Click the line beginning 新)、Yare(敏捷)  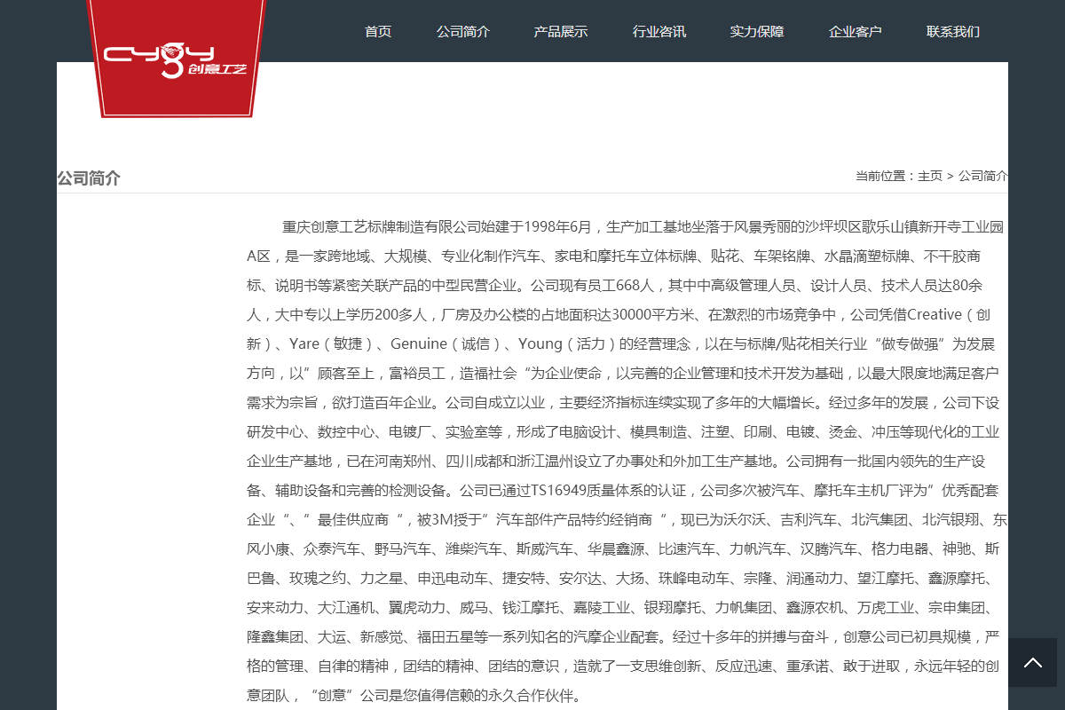(x=621, y=344)
